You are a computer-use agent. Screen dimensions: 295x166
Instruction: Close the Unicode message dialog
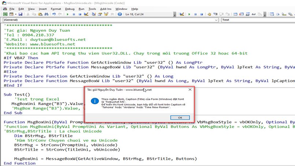pyautogui.click(x=190, y=90)
